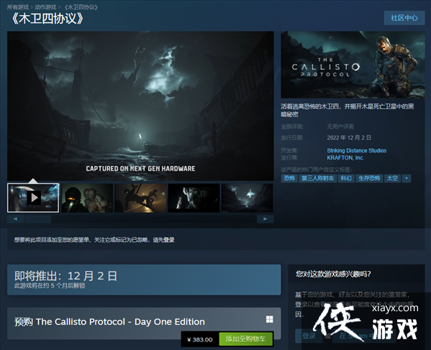The width and height of the screenshot is (431, 350).
Task: Click the 此游戏将在约 5 个月后解锁 note
Action: pyautogui.click(x=50, y=286)
